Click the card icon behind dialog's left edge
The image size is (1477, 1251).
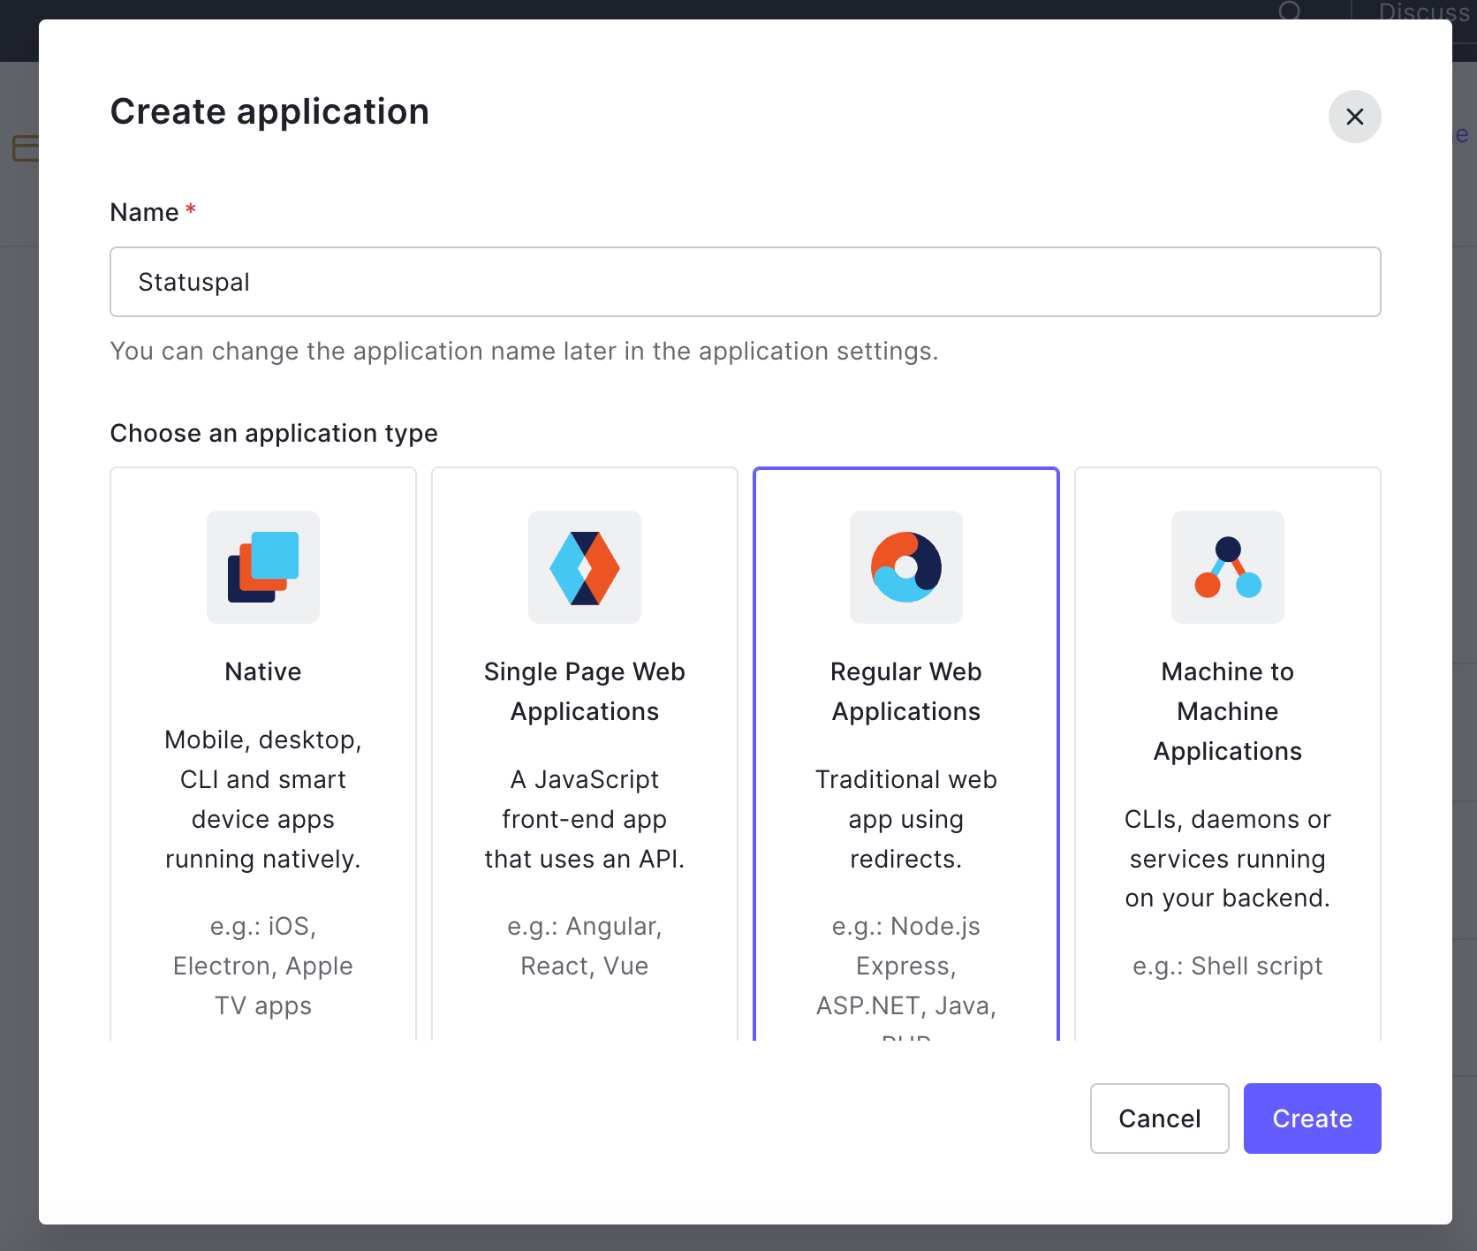tap(25, 148)
